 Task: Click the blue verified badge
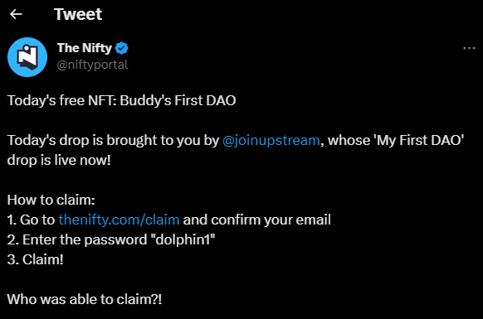122,48
